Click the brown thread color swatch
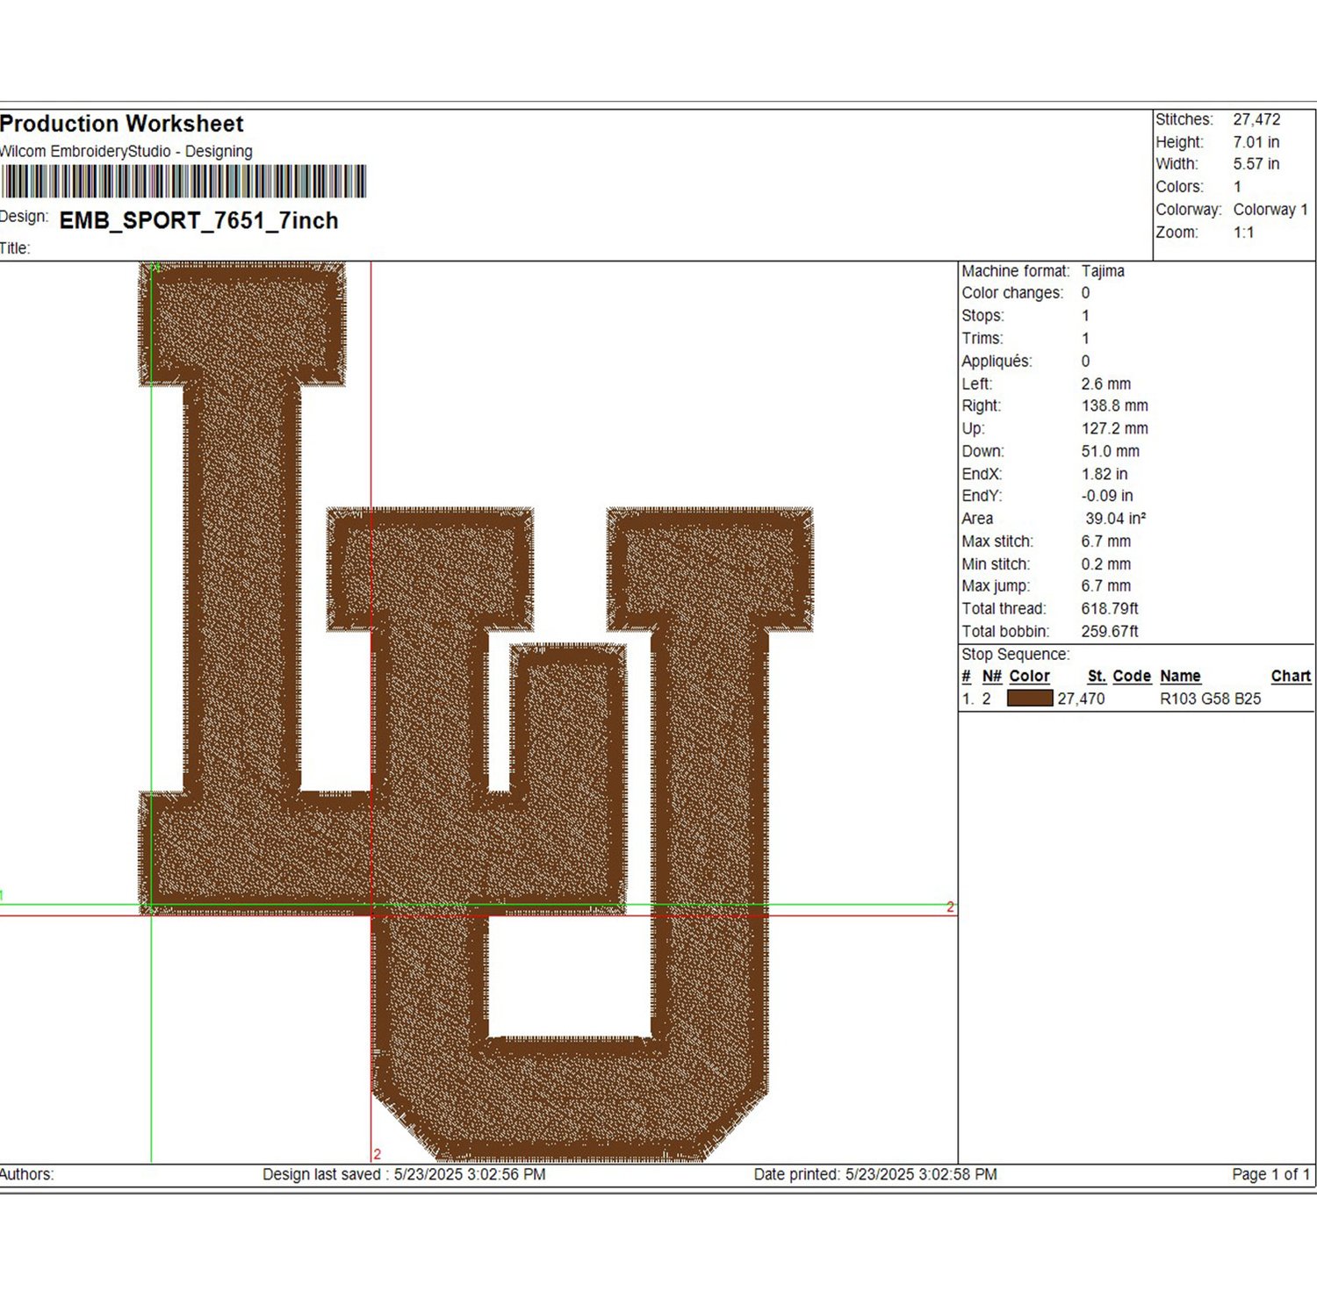Screen dimensions: 1317x1312 point(1030,699)
